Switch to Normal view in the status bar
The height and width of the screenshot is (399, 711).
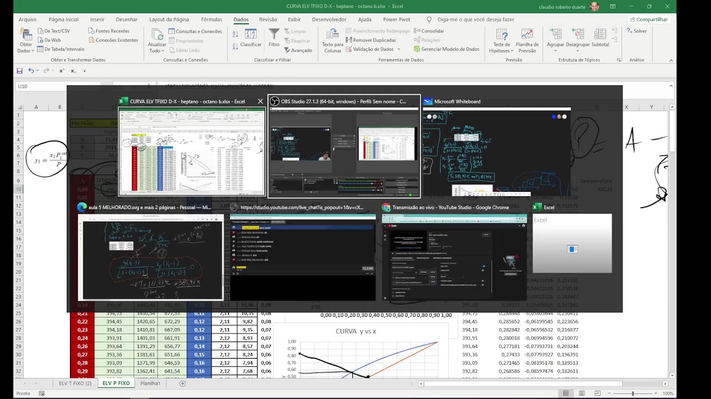(x=565, y=393)
